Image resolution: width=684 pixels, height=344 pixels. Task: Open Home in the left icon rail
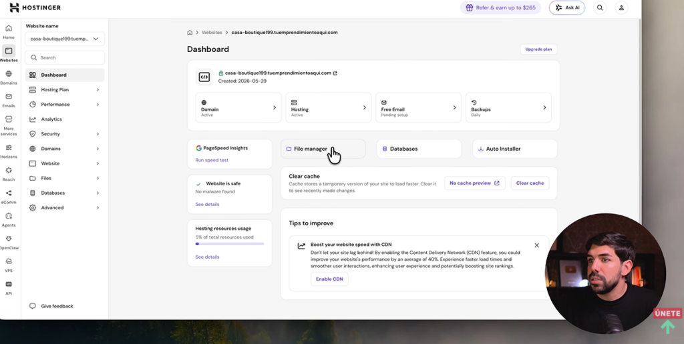(8, 32)
